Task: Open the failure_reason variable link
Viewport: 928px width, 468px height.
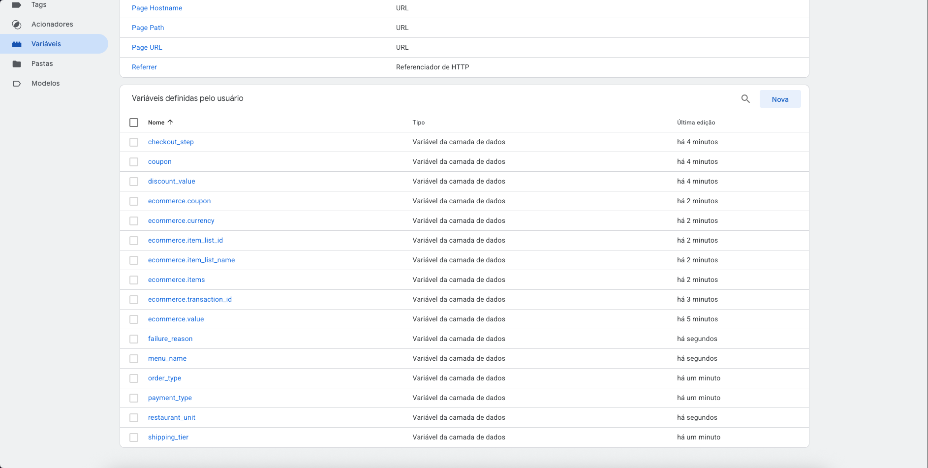Action: tap(170, 339)
